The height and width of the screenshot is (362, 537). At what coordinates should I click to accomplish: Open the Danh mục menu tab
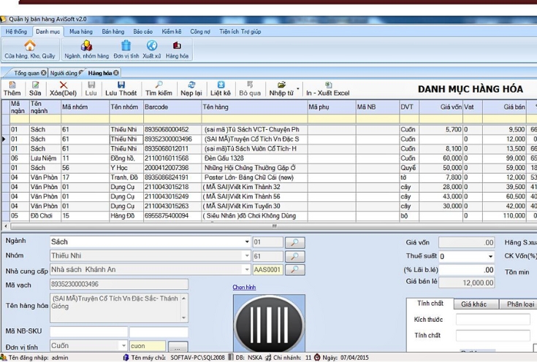coord(47,31)
